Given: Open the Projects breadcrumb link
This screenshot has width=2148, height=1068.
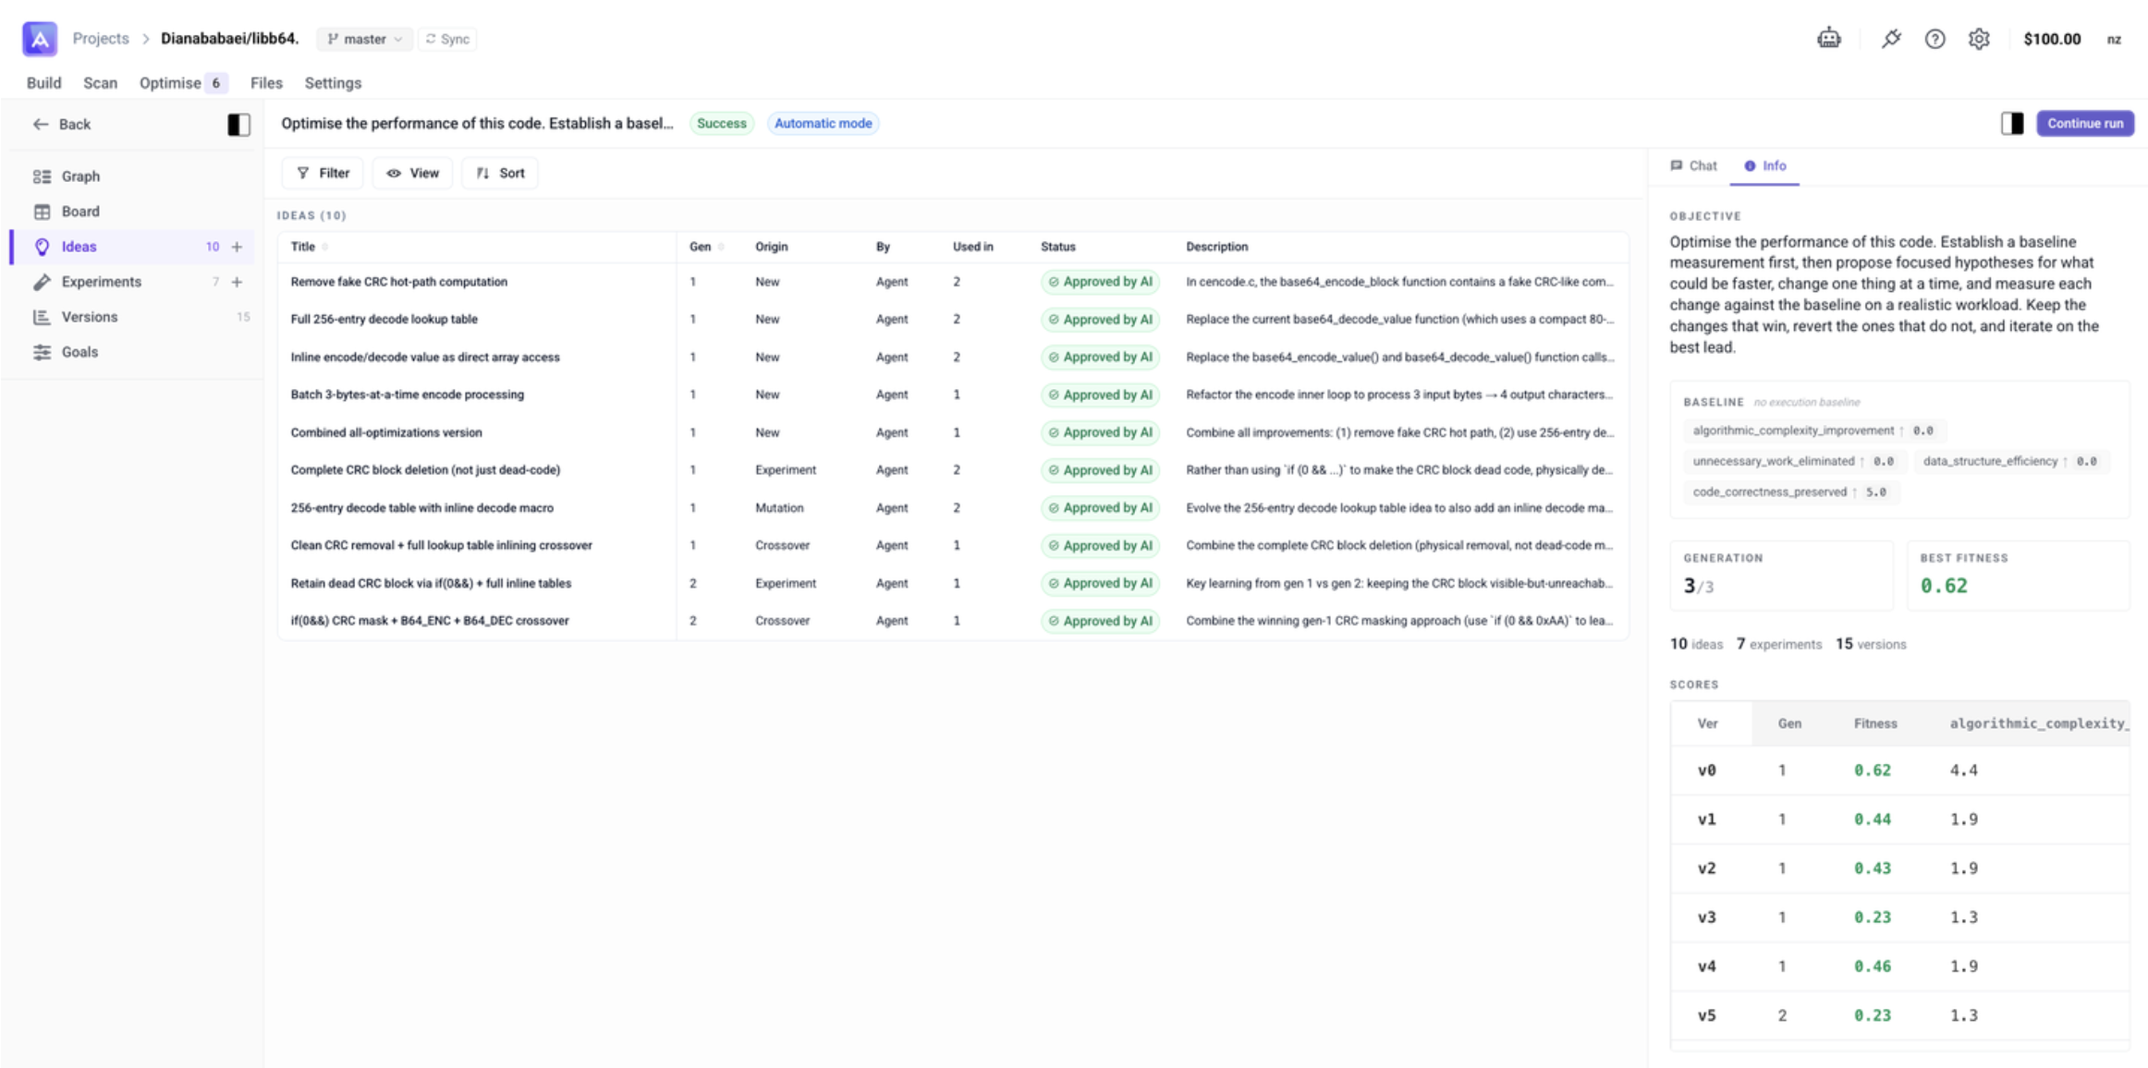Looking at the screenshot, I should click(100, 38).
